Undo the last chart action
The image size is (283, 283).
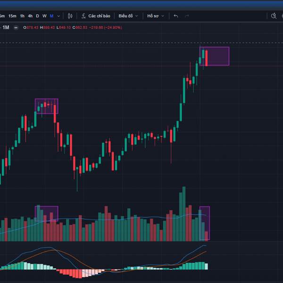tap(176, 16)
